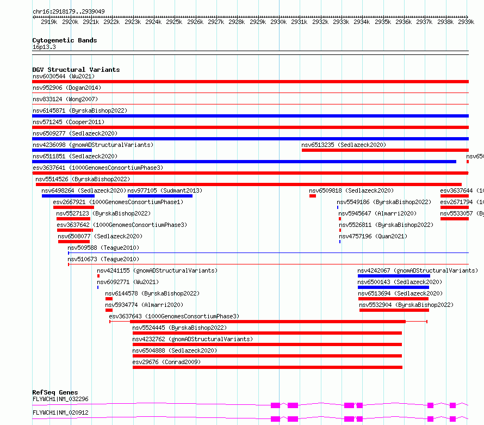Select nsv510673 (Teague2010) label
Screen dimensions: 484x425
pos(103,259)
